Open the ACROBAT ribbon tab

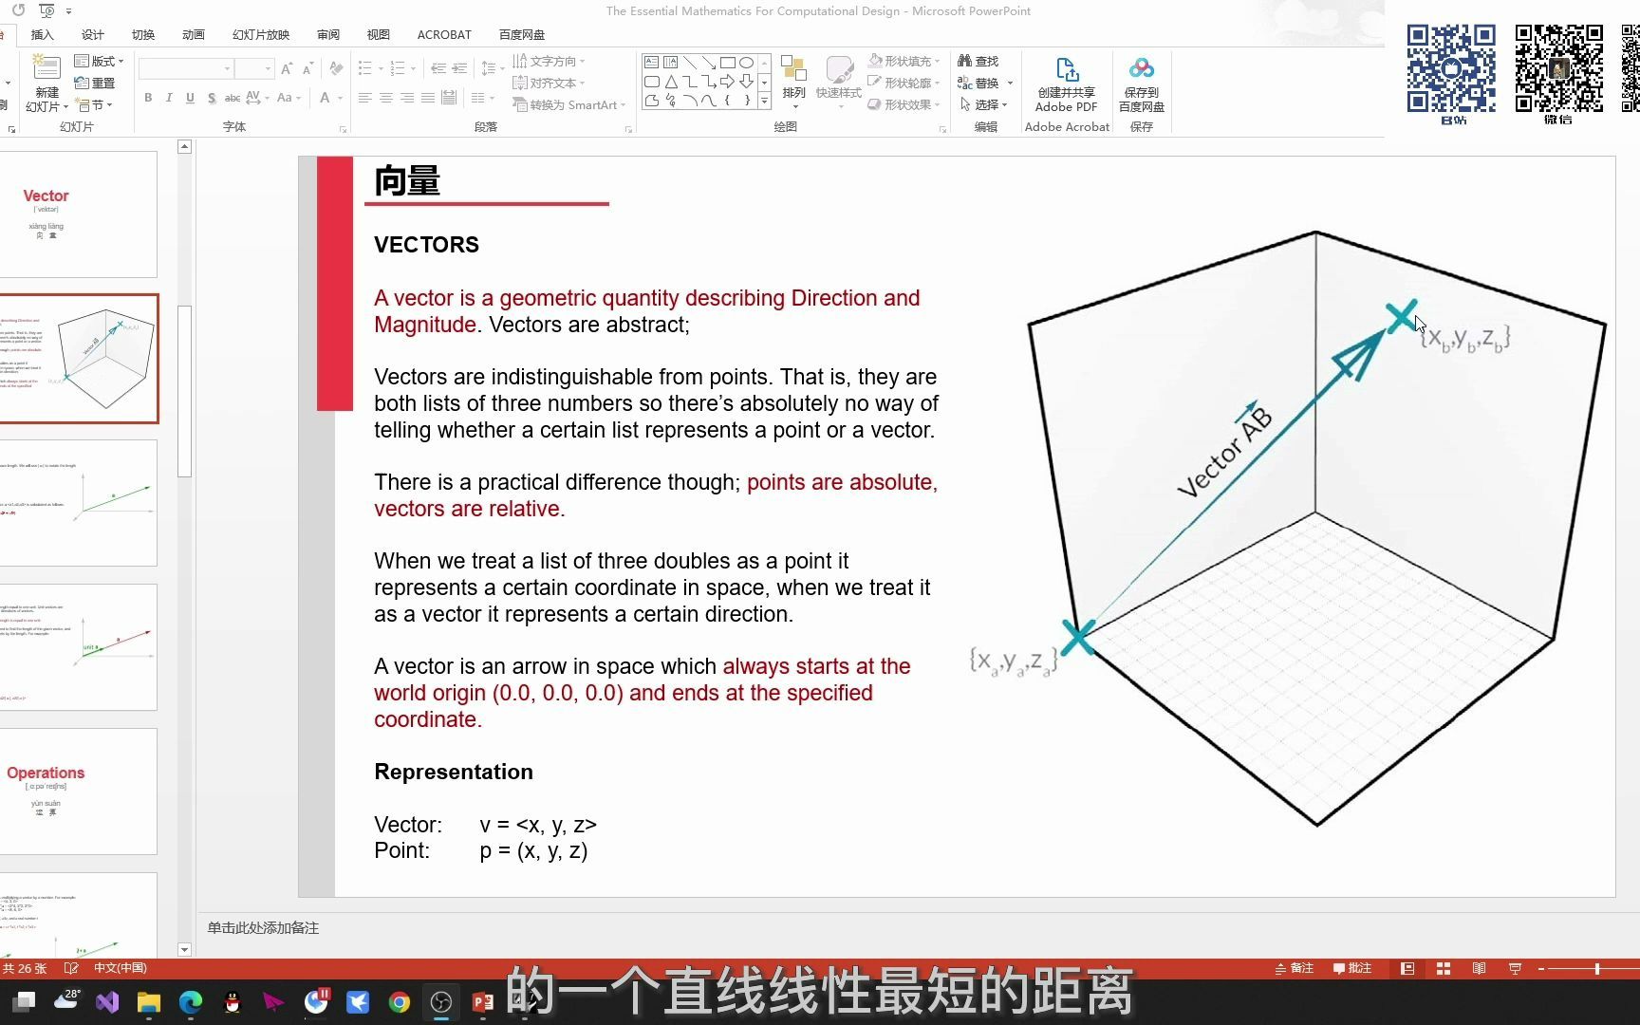tap(444, 35)
